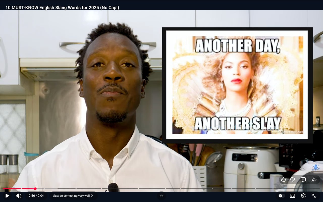Screen dimensions: 323x202
Task: Open the comments panel icon
Action: 303,180
